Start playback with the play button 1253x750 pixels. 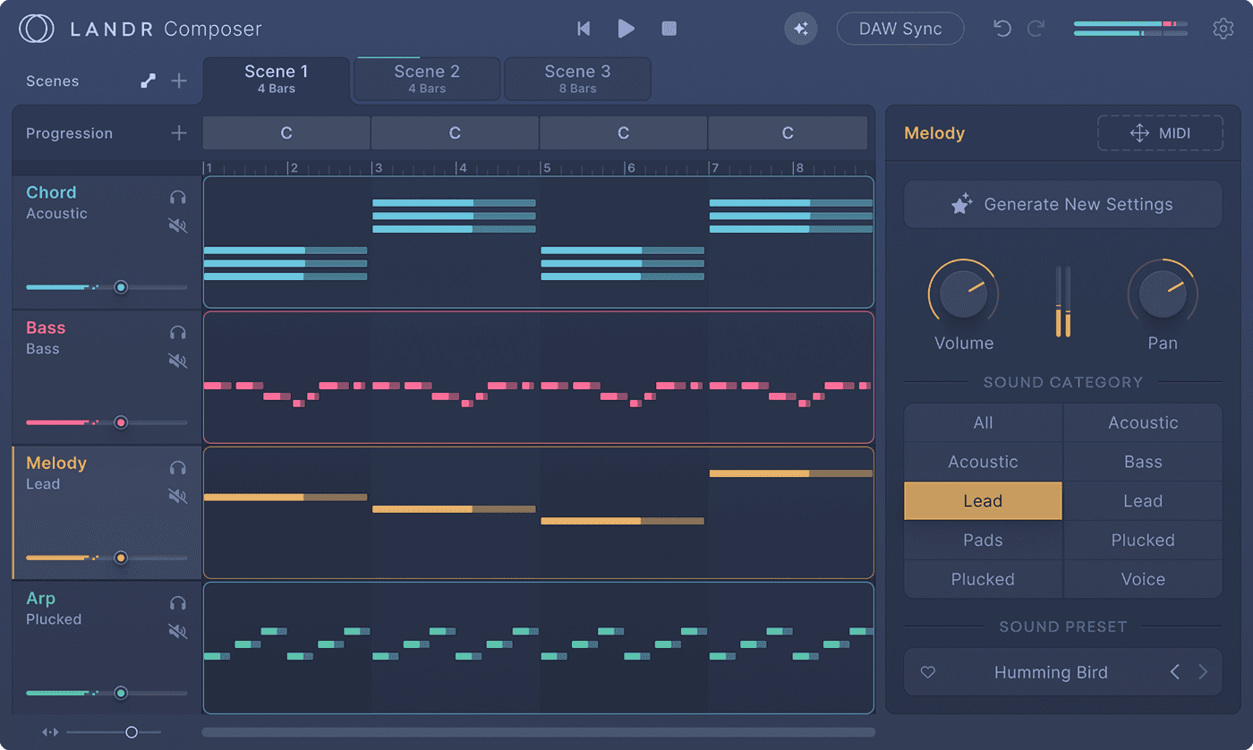pyautogui.click(x=626, y=29)
